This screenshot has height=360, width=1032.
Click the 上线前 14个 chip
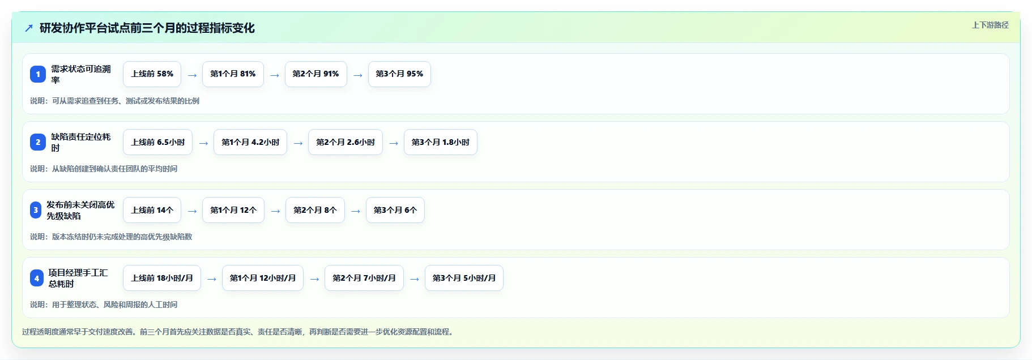[x=152, y=210]
